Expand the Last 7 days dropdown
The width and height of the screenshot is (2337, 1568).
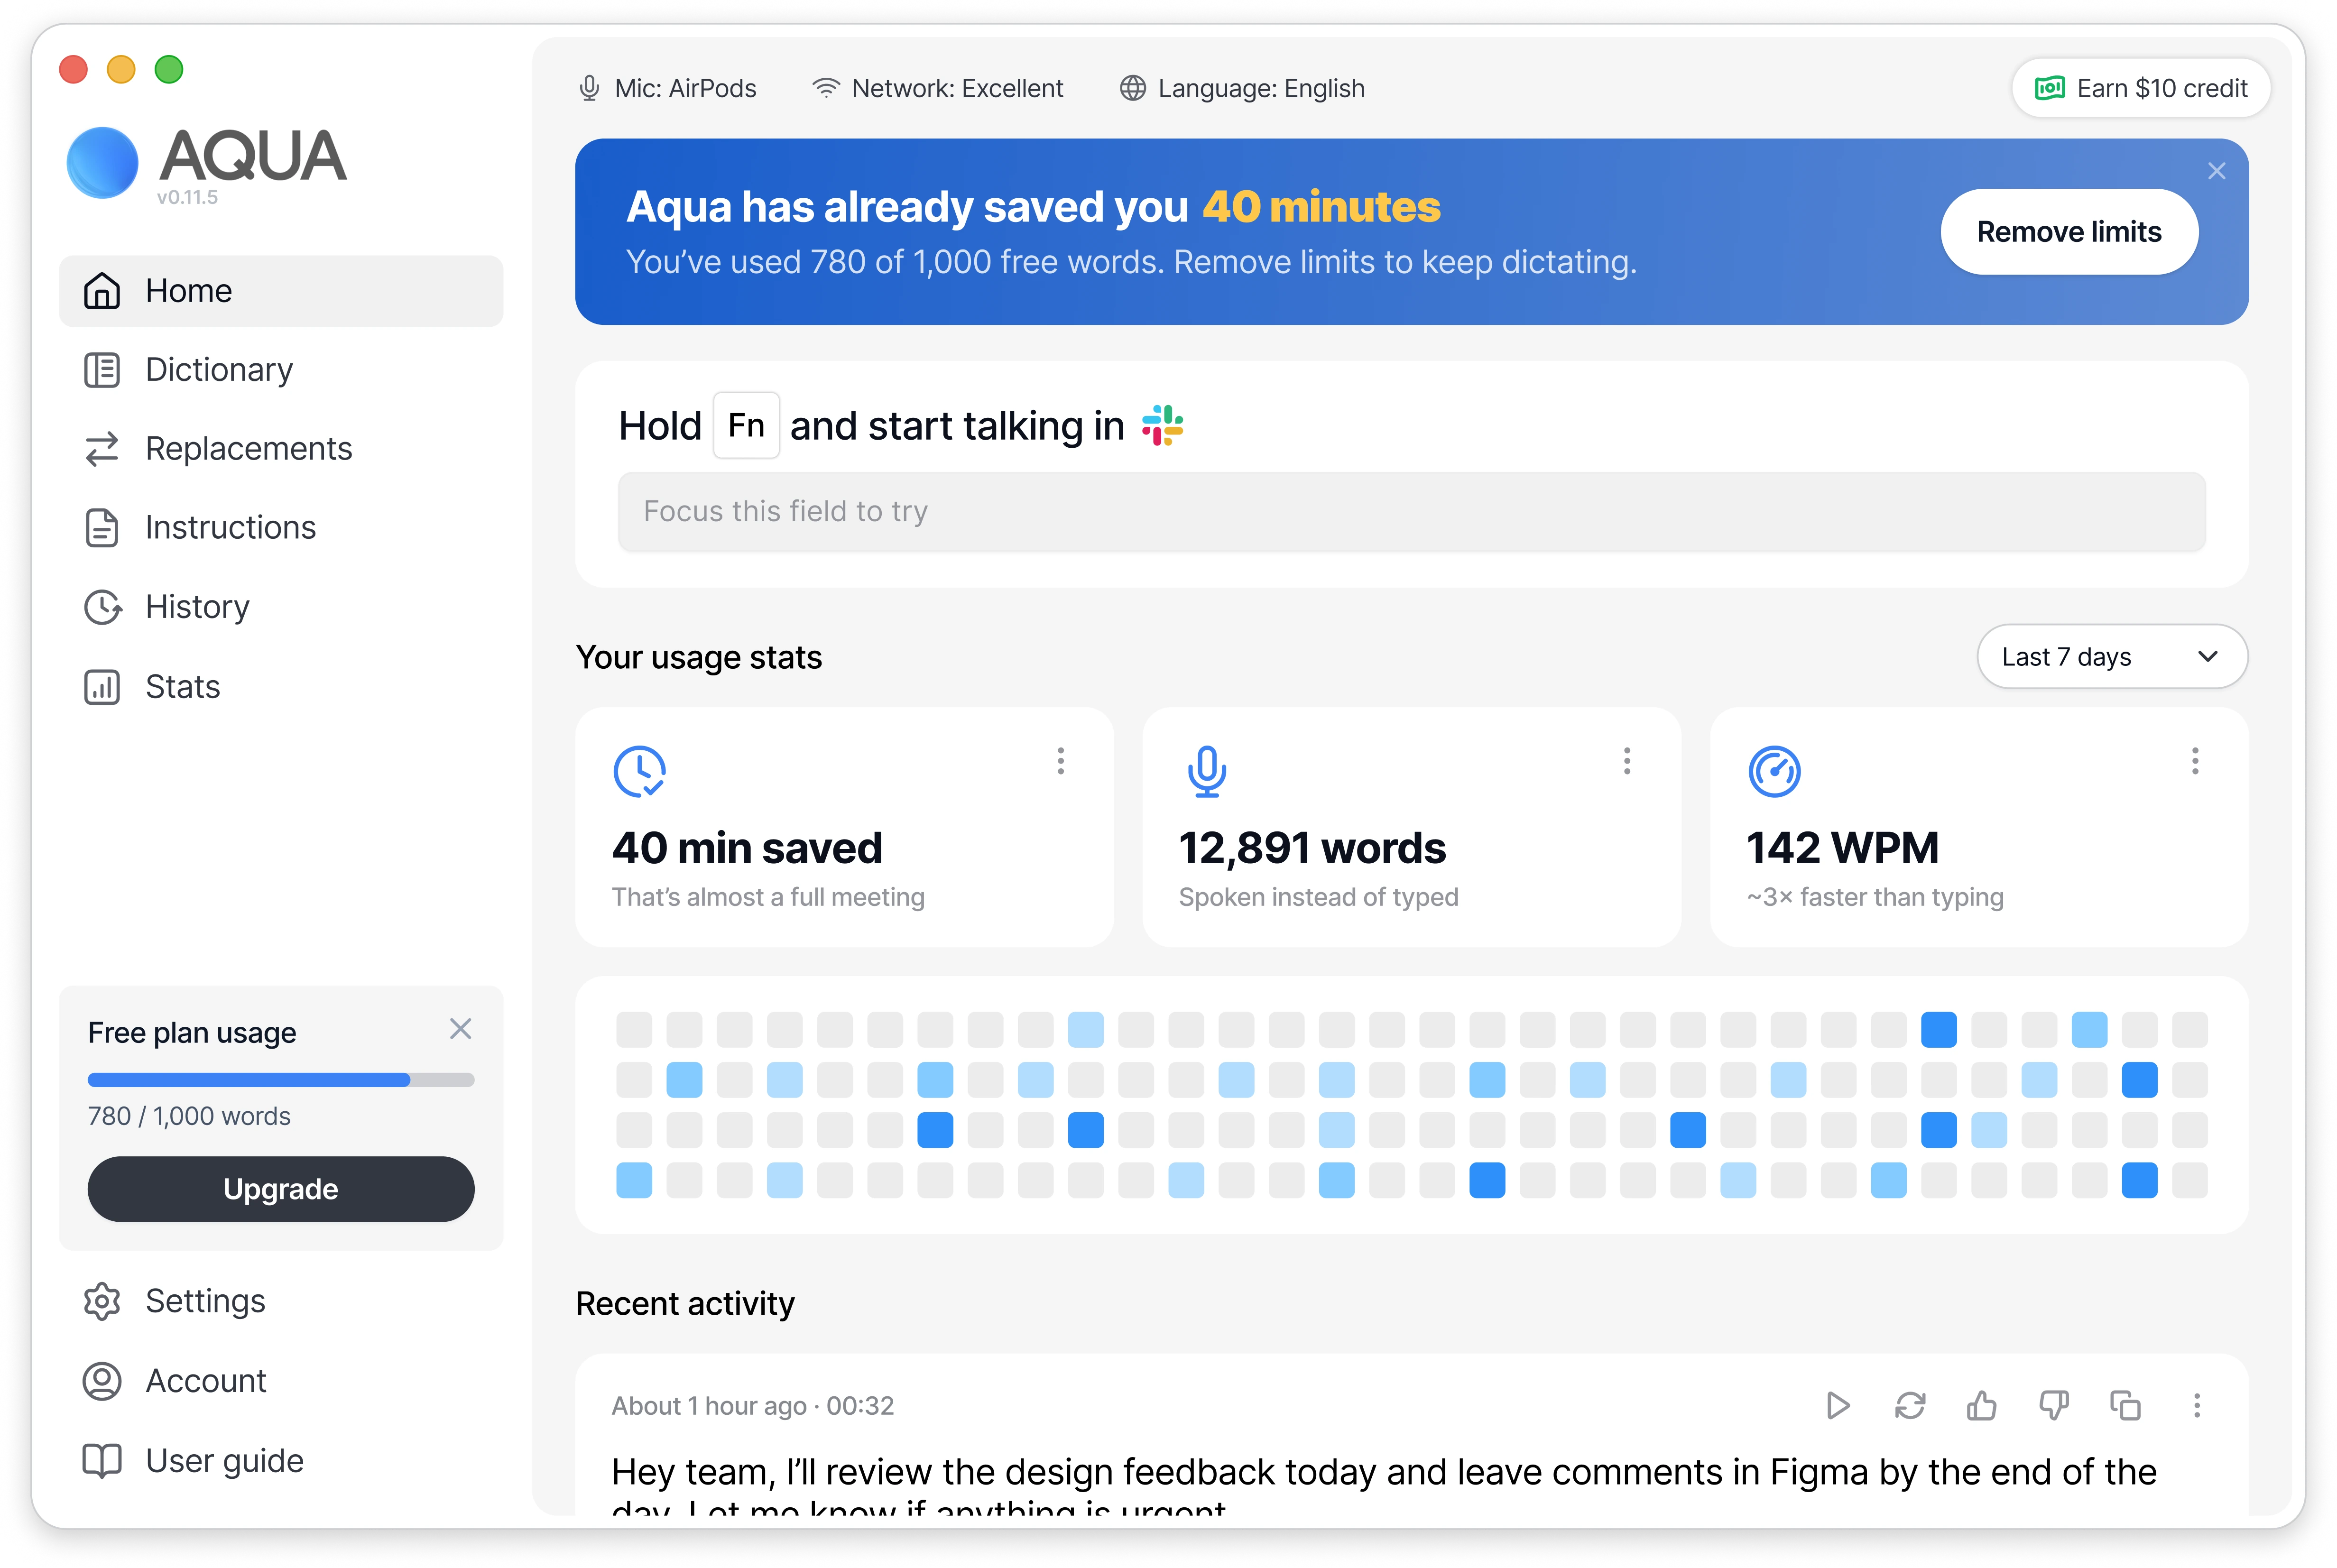pyautogui.click(x=2112, y=657)
